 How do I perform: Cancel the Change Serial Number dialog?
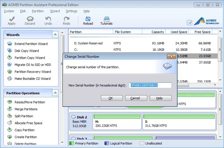[x=136, y=98]
